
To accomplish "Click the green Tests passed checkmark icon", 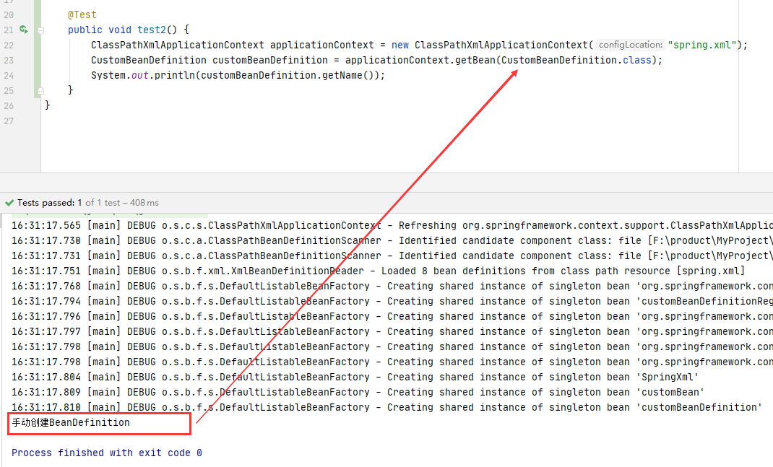I will 9,203.
